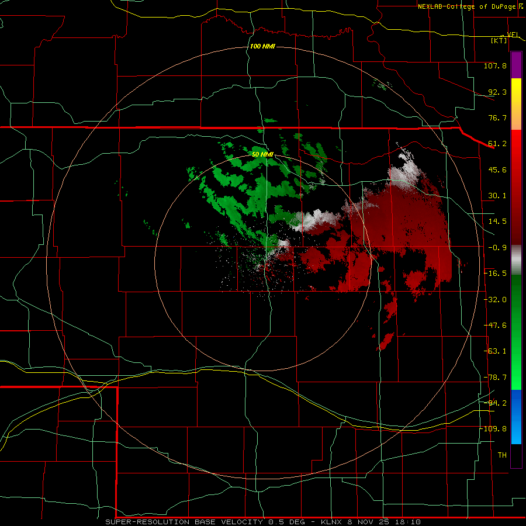Click the 107.8 scale value
The image size is (526, 526).
(x=495, y=65)
